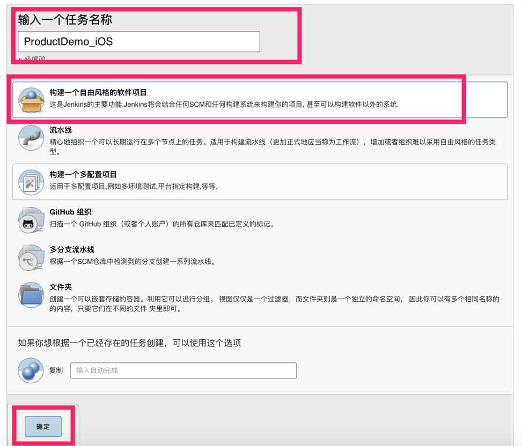Screen dimensions: 522x446
Task: Choose the 文件夹 option title
Action: click(61, 287)
